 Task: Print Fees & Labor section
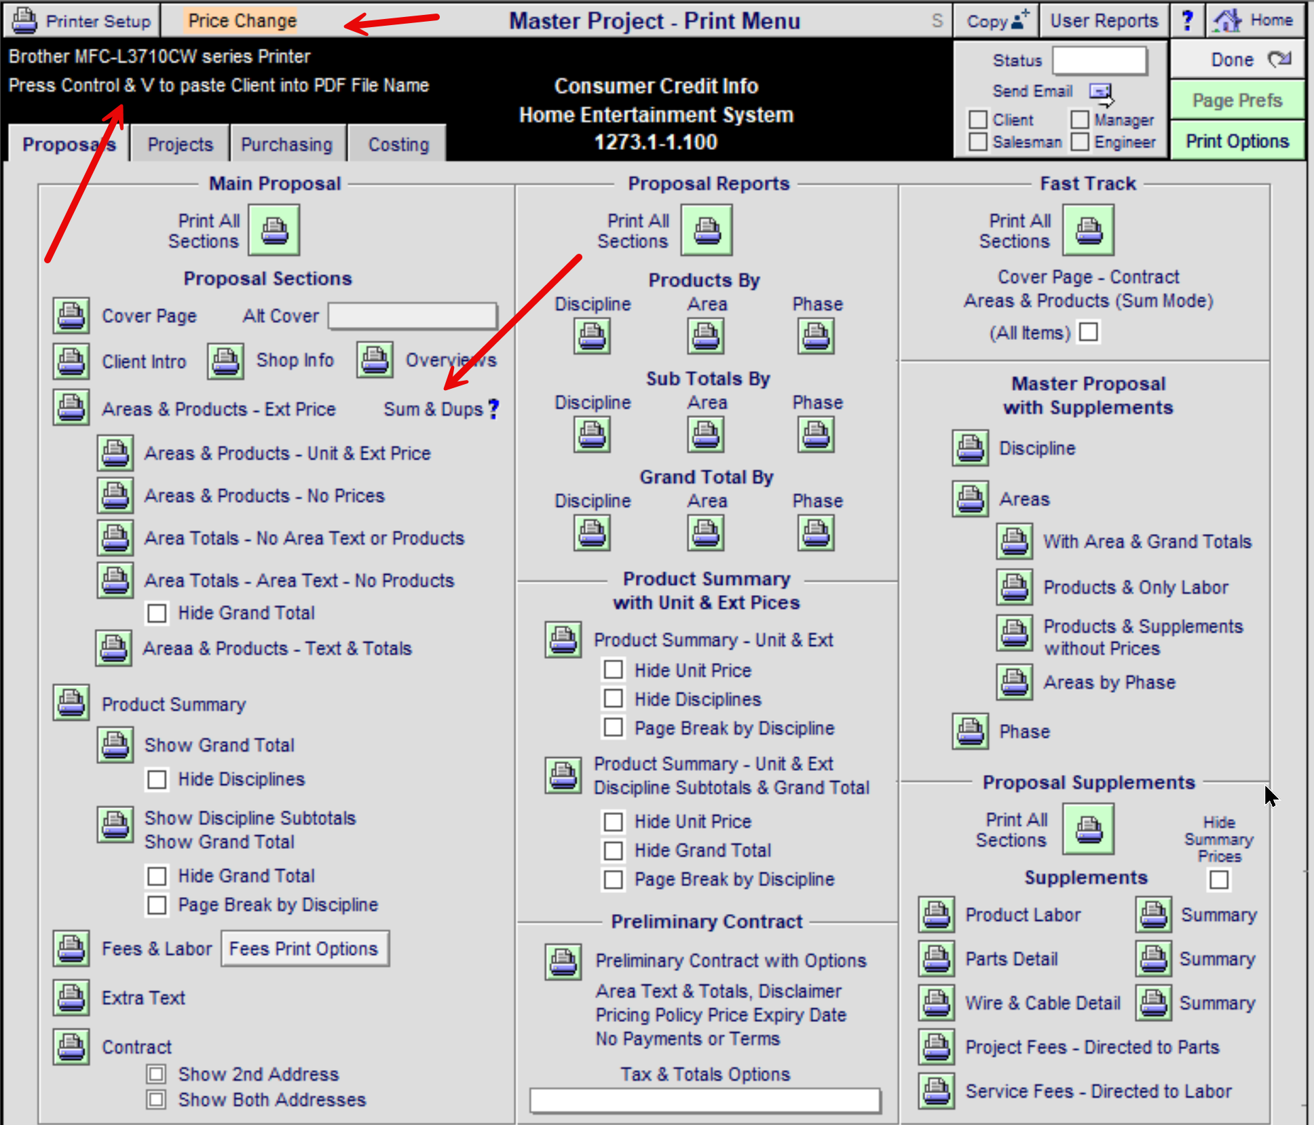click(x=71, y=948)
